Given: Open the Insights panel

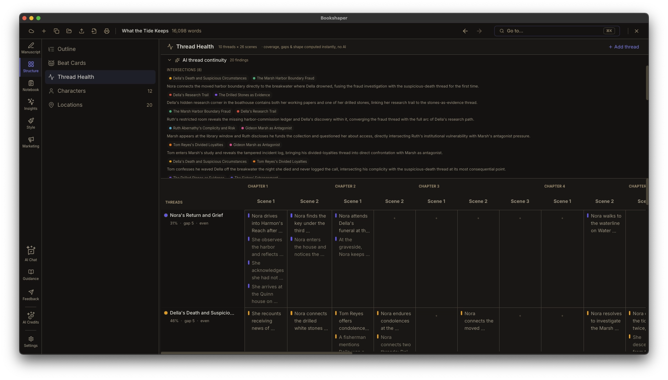Looking at the screenshot, I should click(x=31, y=105).
